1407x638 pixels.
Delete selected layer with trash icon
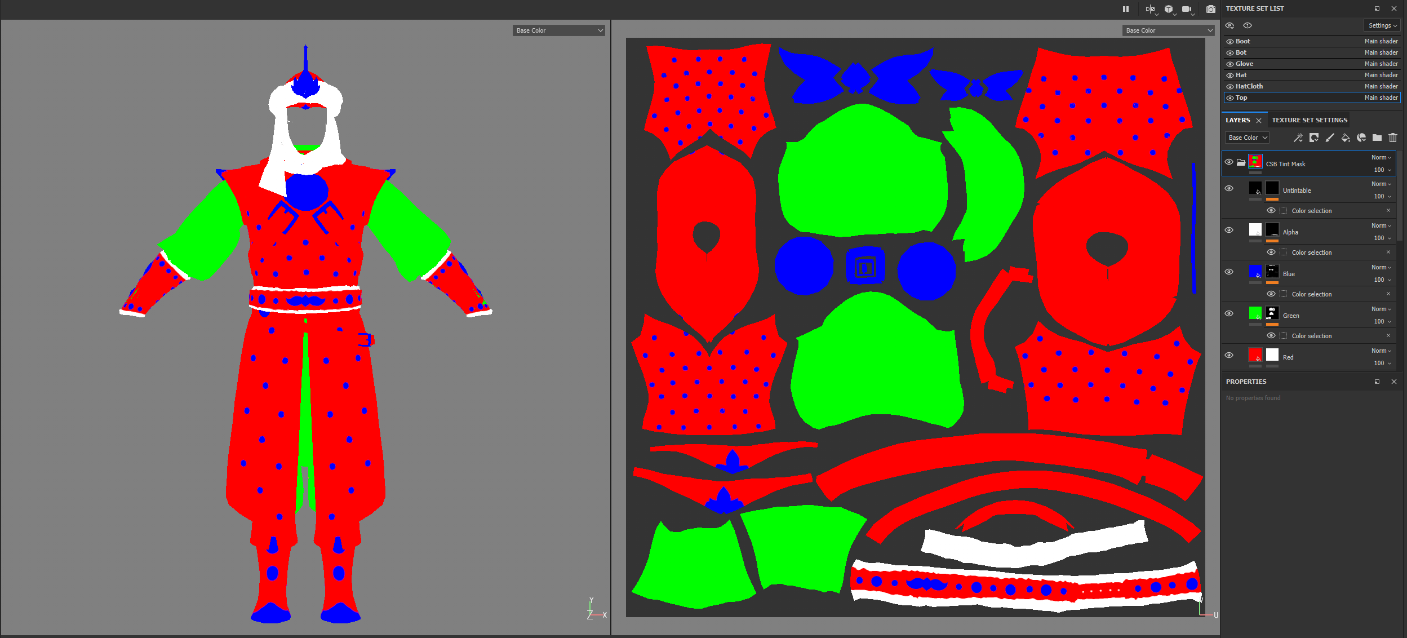pos(1393,138)
